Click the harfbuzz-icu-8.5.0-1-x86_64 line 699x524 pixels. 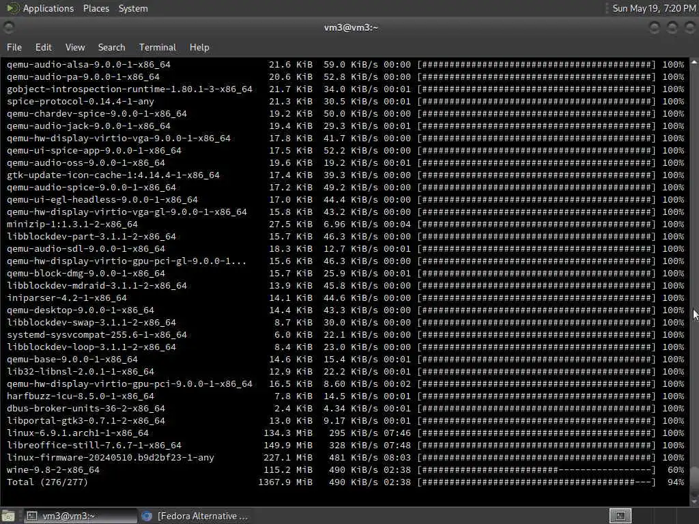[x=345, y=396]
